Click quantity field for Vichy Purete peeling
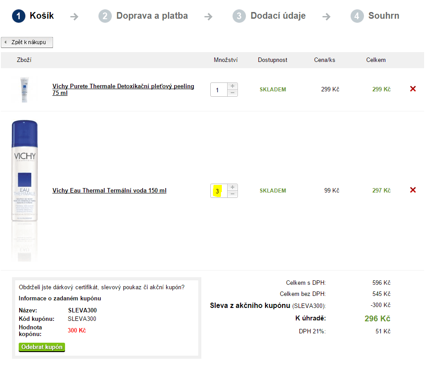429x365 pixels. 219,90
